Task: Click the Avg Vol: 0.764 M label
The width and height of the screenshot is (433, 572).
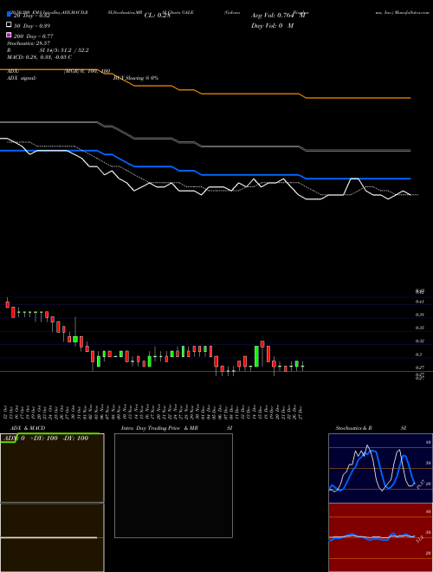Action: [278, 16]
